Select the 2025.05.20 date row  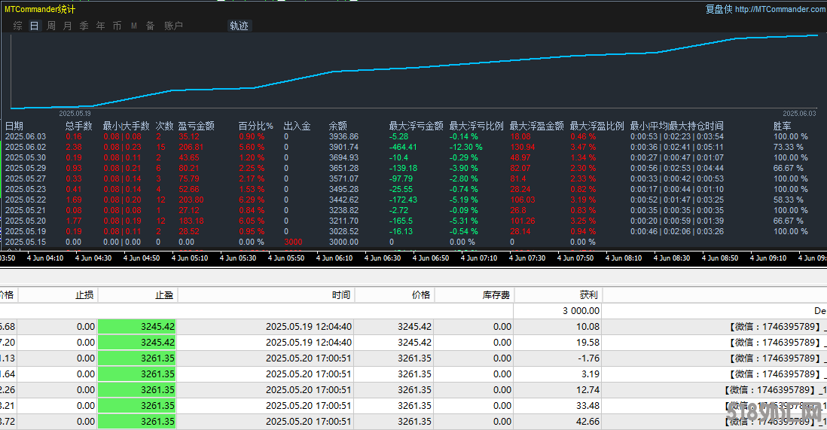[x=413, y=221]
